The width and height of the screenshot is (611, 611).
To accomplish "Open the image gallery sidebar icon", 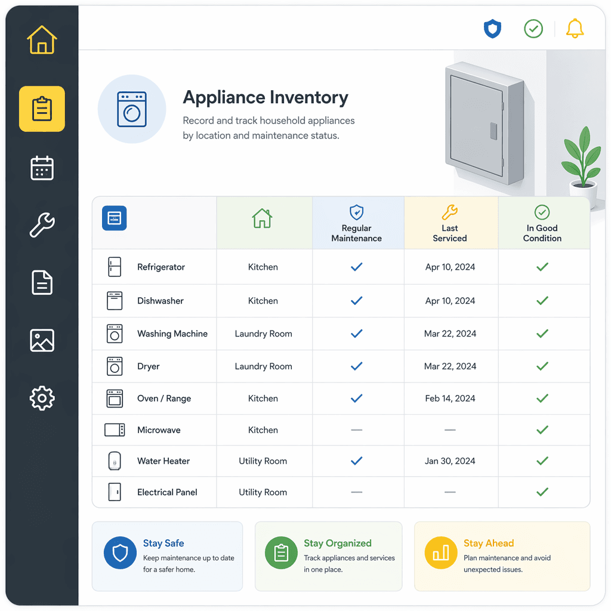I will pyautogui.click(x=42, y=340).
